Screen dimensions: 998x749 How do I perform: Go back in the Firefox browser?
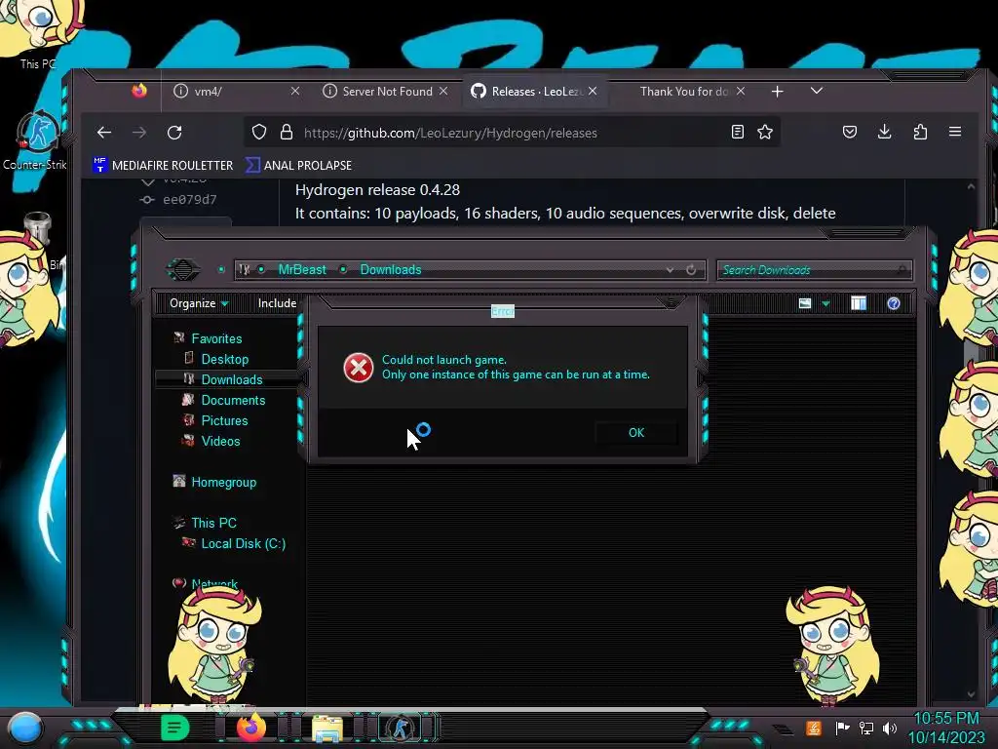104,132
